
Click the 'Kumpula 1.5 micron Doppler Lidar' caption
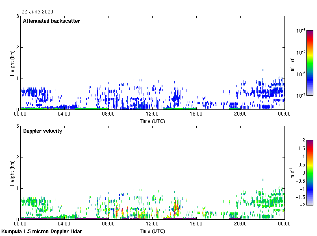tap(41, 232)
